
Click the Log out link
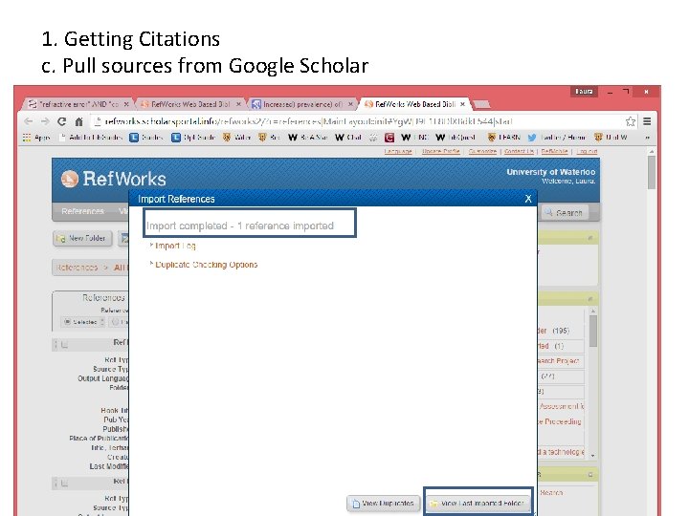[x=587, y=151]
